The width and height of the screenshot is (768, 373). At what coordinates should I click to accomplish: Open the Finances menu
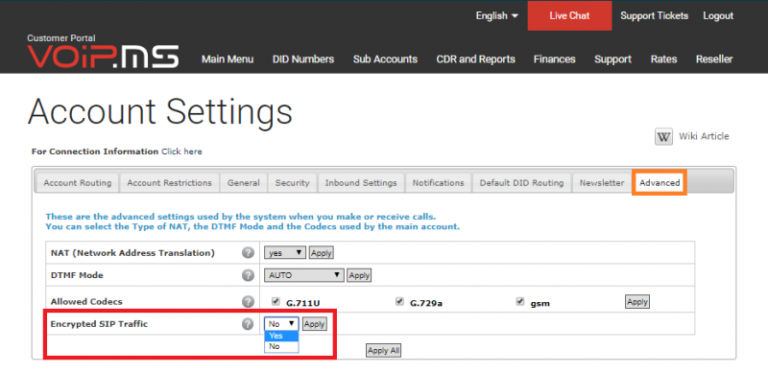click(555, 59)
